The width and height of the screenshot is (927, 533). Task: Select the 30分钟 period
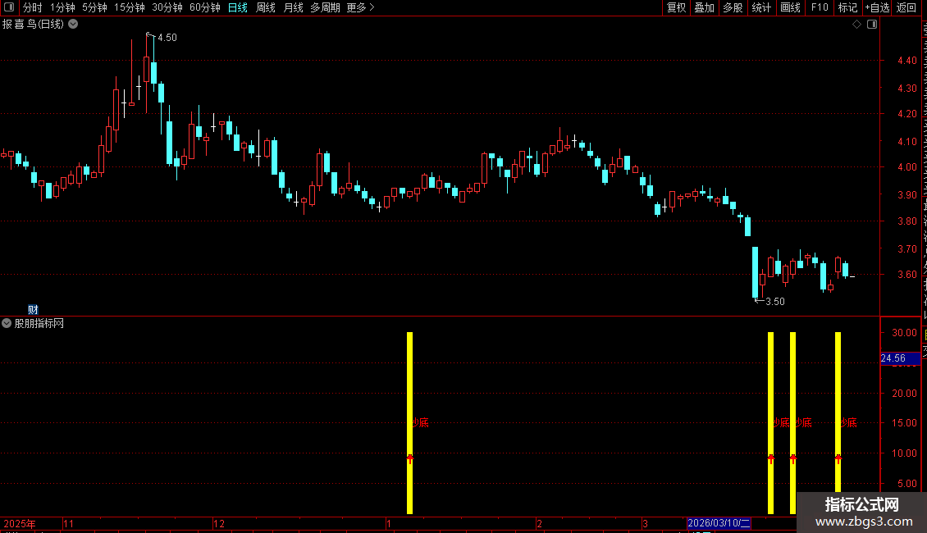[x=167, y=7]
